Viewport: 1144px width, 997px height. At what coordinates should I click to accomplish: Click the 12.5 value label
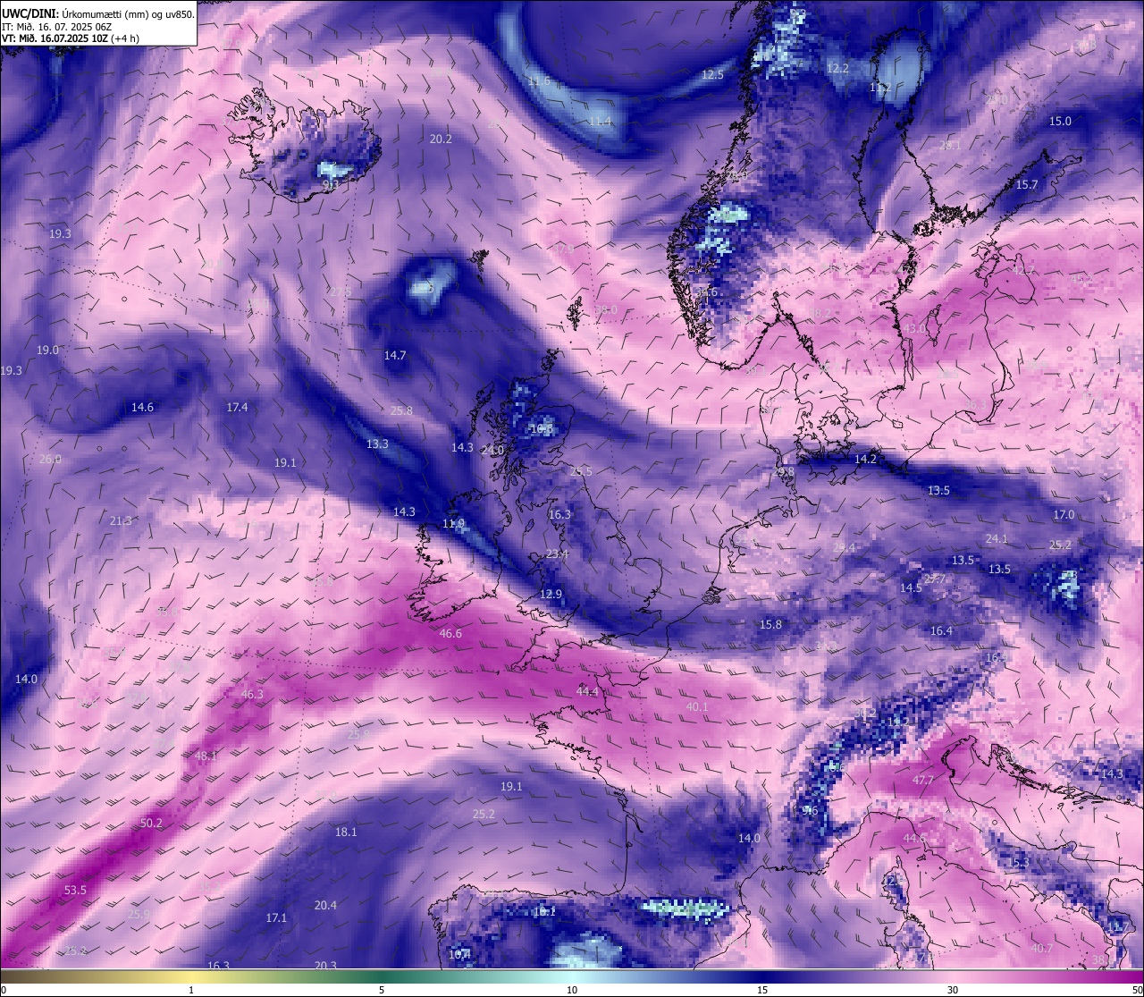click(x=712, y=74)
